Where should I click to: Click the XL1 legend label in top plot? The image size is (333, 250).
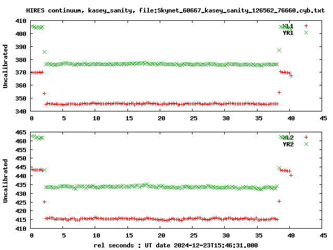coord(288,26)
